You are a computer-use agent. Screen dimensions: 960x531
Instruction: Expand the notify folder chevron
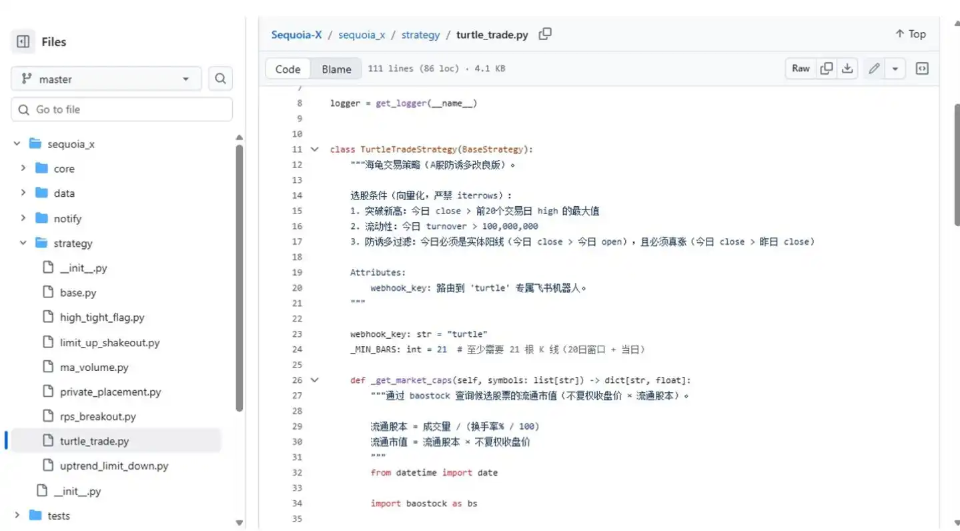[x=23, y=218]
